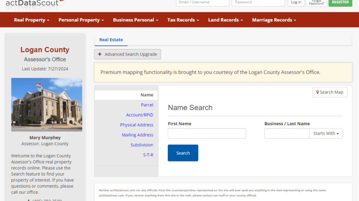Image resolution: width=359 pixels, height=201 pixels.
Task: Click the map pin icon on Search Map
Action: click(x=317, y=92)
